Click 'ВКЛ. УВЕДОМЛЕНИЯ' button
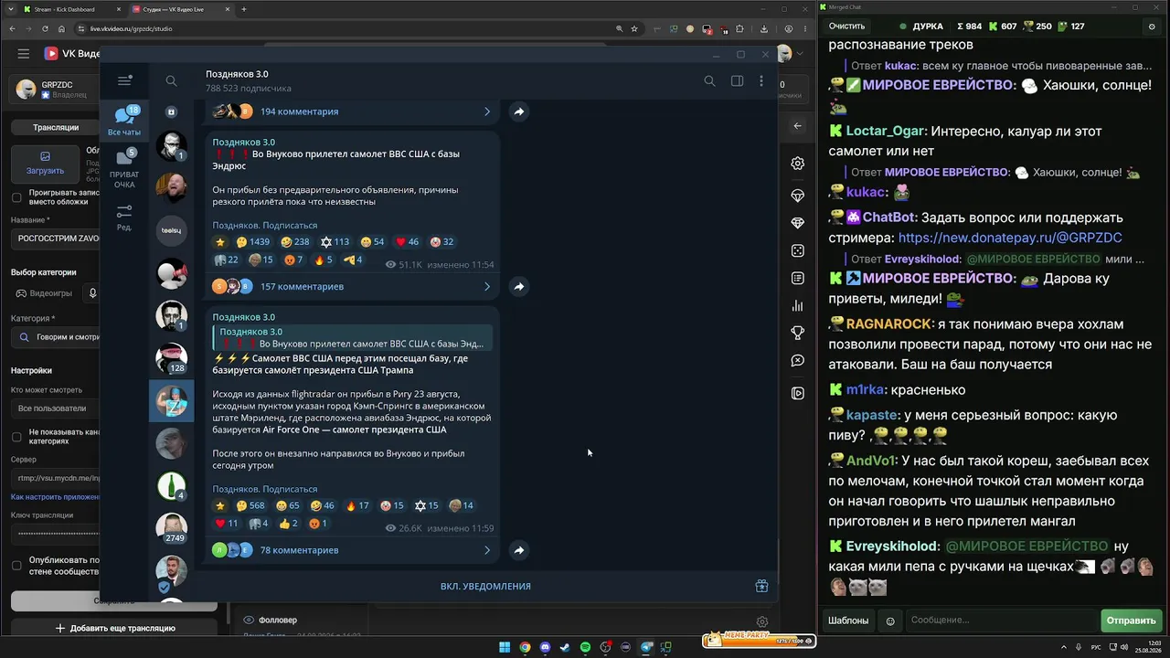The image size is (1170, 658). (x=485, y=586)
